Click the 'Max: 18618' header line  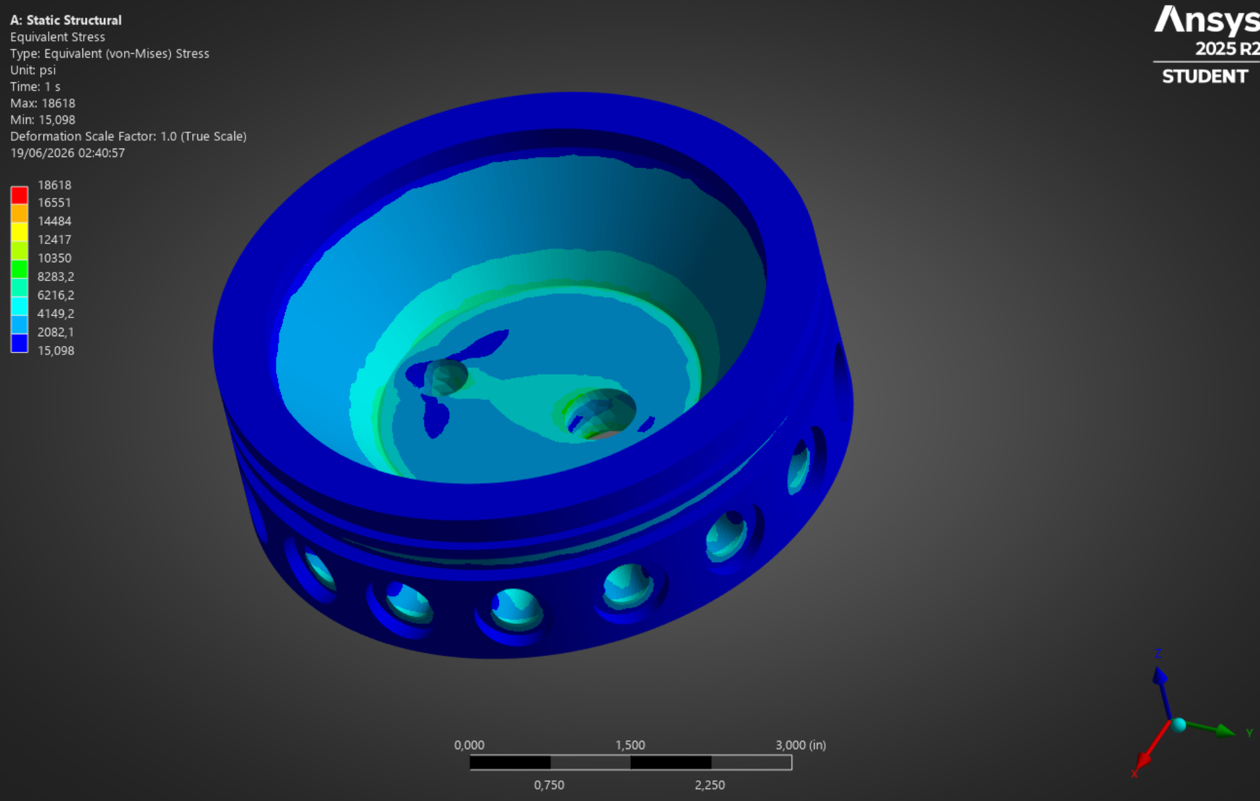click(43, 103)
